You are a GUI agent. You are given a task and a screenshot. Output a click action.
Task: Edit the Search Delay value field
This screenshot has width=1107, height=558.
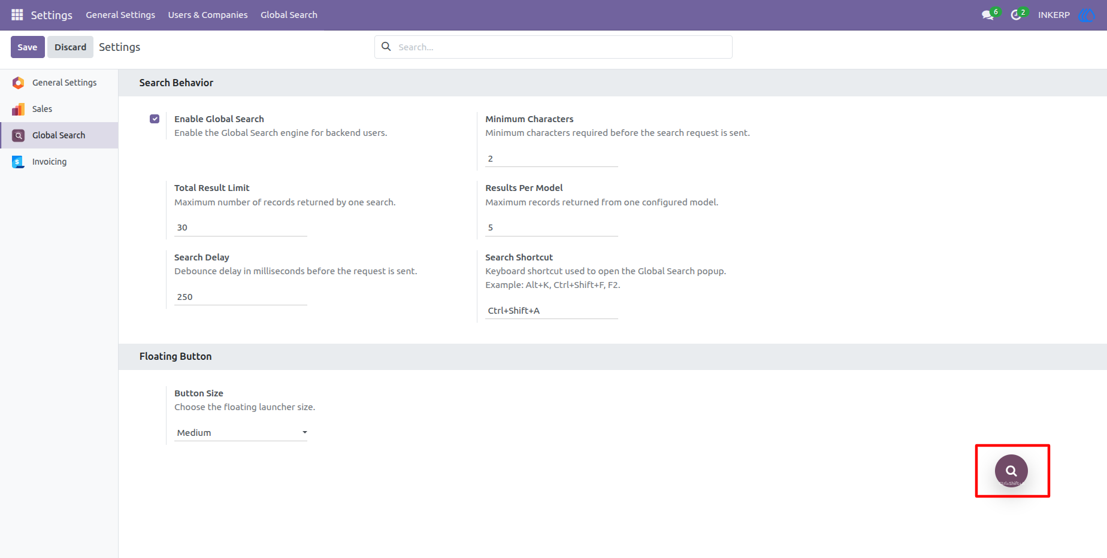241,297
